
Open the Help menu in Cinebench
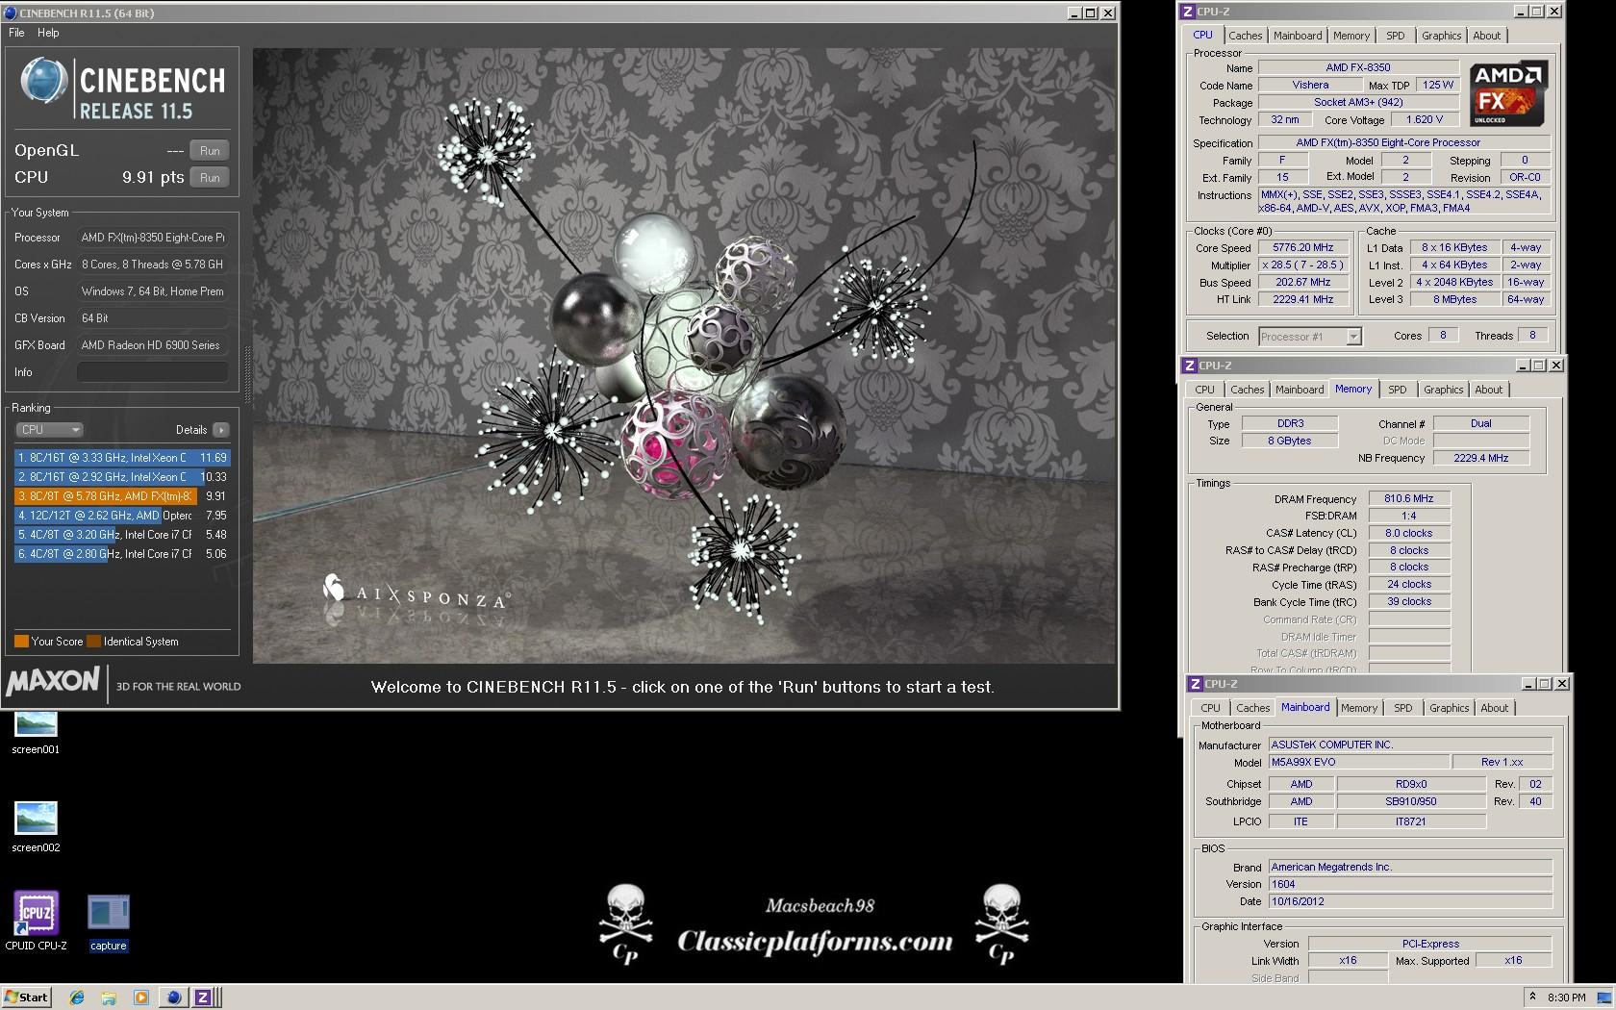48,33
